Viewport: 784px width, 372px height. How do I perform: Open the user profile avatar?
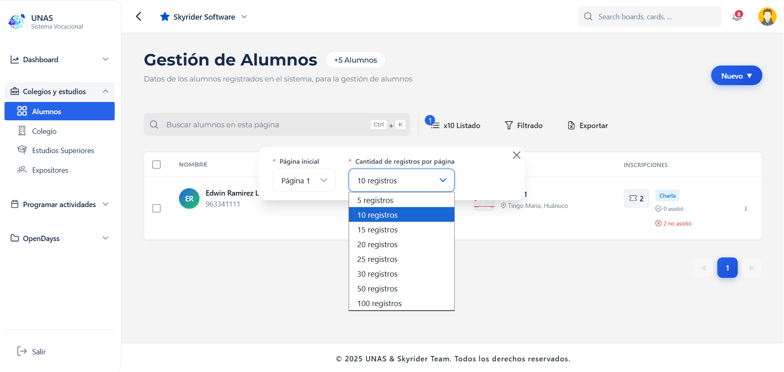click(x=767, y=17)
